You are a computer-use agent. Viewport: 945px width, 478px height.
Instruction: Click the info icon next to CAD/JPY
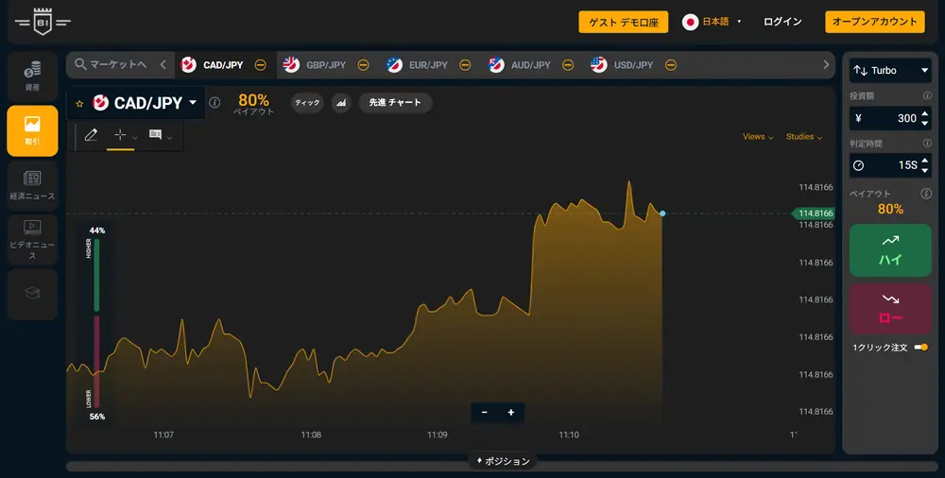pyautogui.click(x=215, y=103)
